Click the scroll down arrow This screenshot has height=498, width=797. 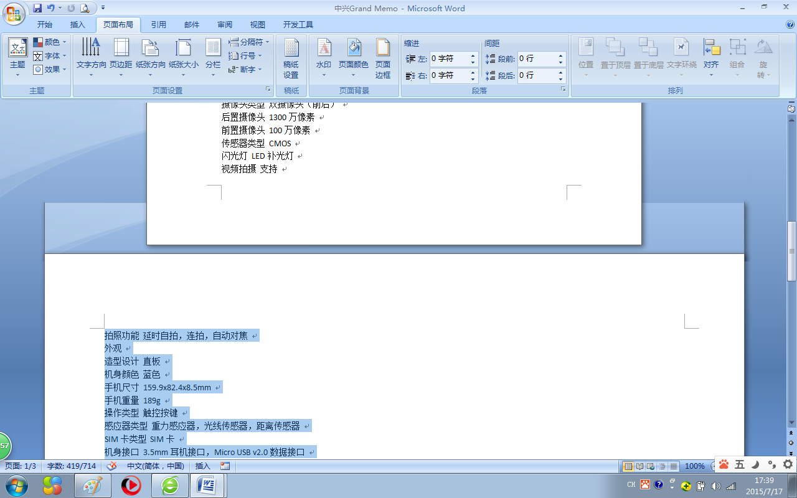791,422
